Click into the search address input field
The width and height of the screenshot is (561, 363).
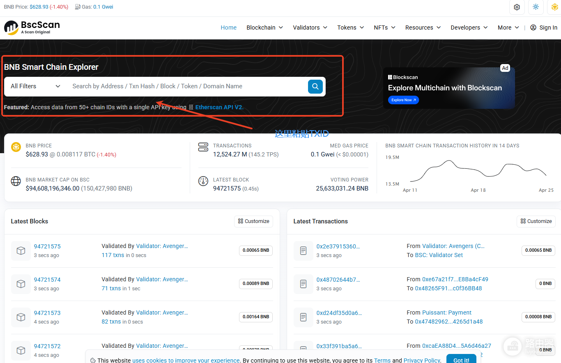(187, 86)
